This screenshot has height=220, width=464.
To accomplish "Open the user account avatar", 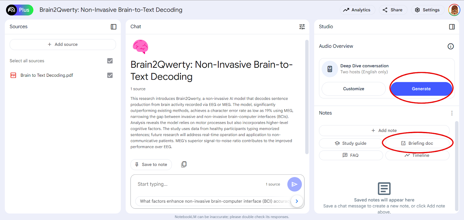I will click(454, 10).
